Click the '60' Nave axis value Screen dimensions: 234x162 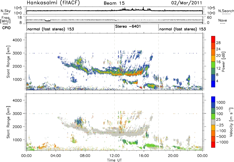(x=209, y=18)
